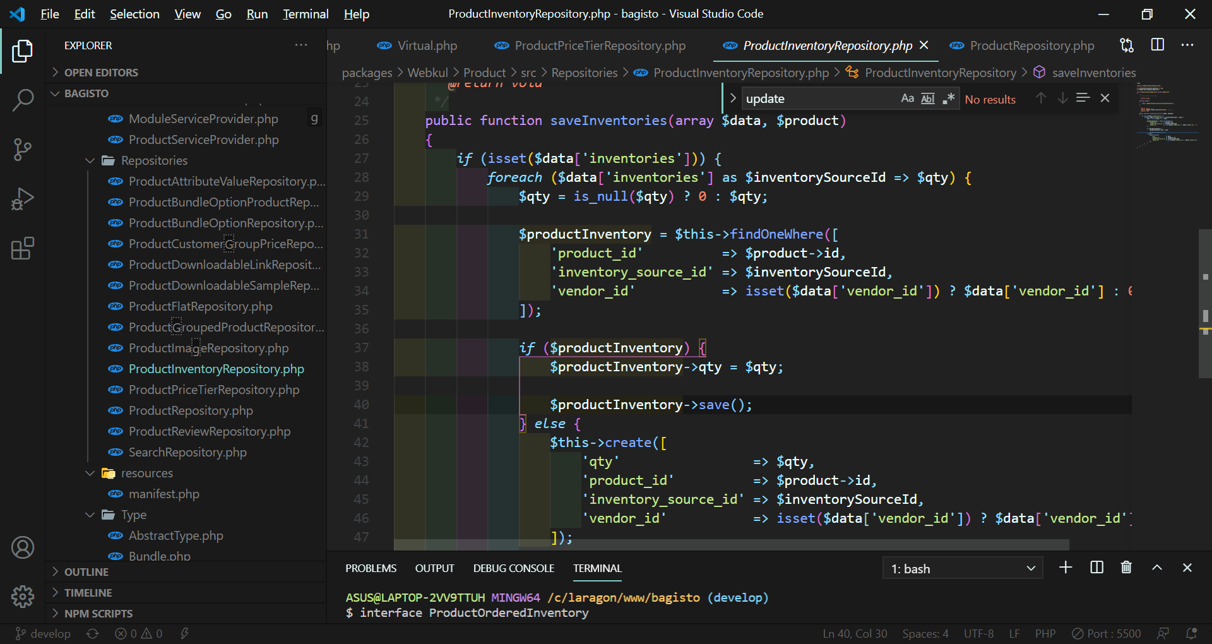Select the TERMINAL panel tab
This screenshot has width=1212, height=644.
tap(597, 568)
